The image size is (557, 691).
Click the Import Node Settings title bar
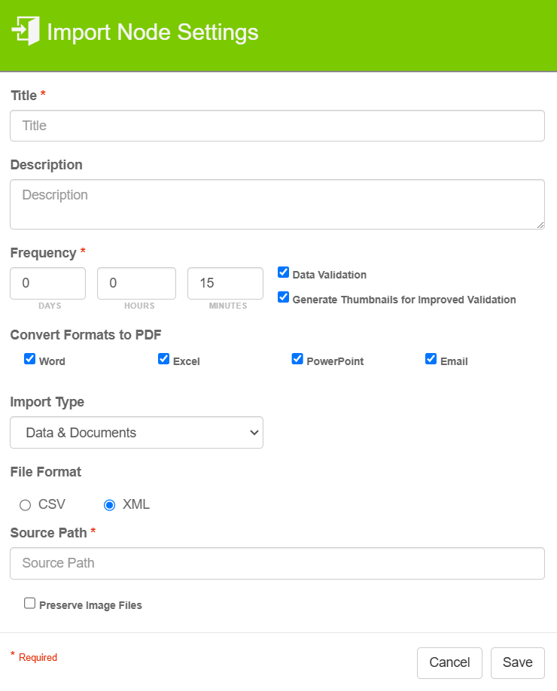153,32
